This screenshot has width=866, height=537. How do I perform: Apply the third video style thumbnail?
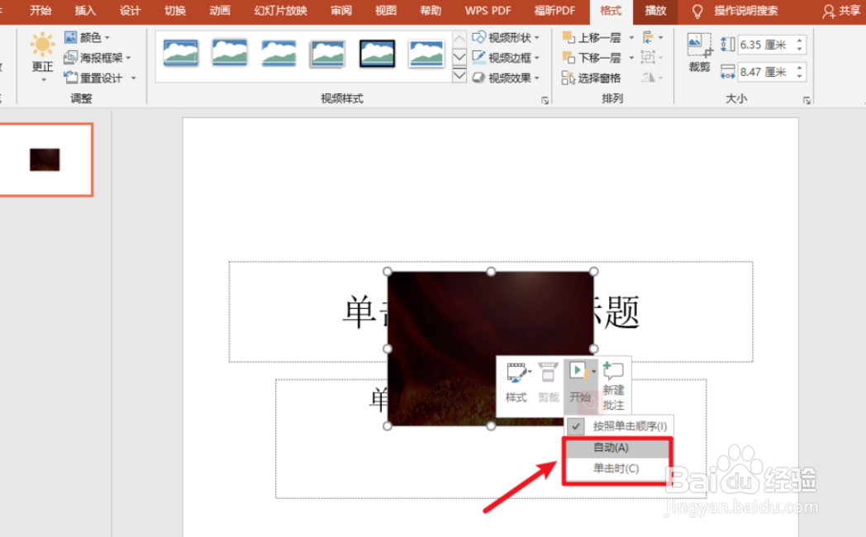pyautogui.click(x=279, y=54)
